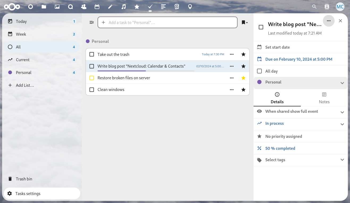Open the Calendar app in top bar

pyautogui.click(x=97, y=7)
